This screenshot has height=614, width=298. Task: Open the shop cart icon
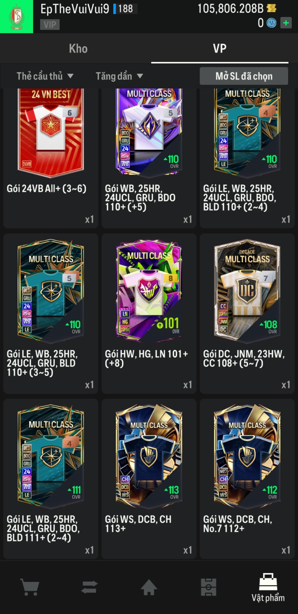pos(30,587)
